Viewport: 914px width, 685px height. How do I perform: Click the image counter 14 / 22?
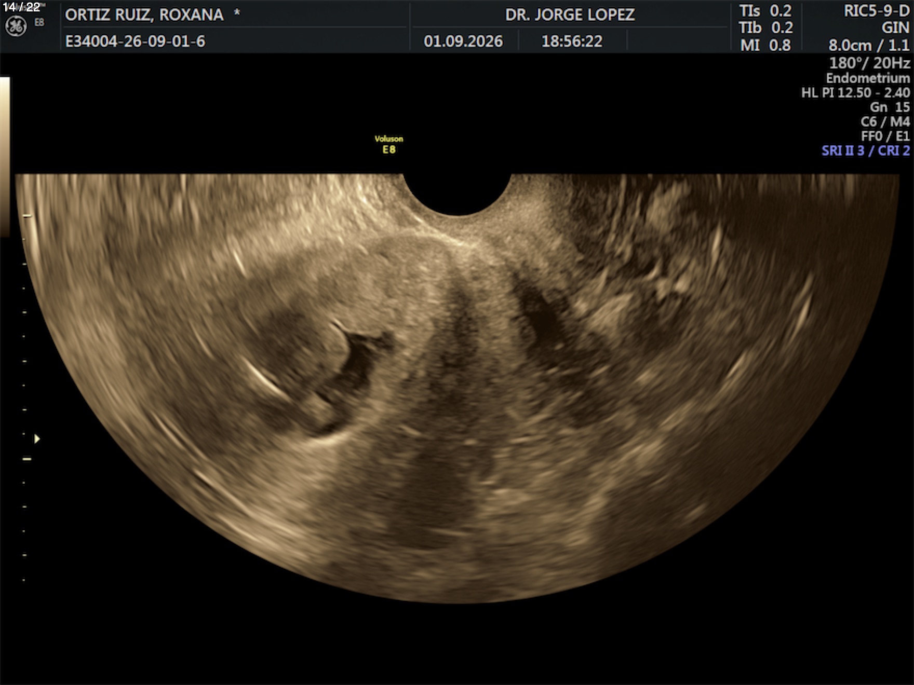coord(21,7)
